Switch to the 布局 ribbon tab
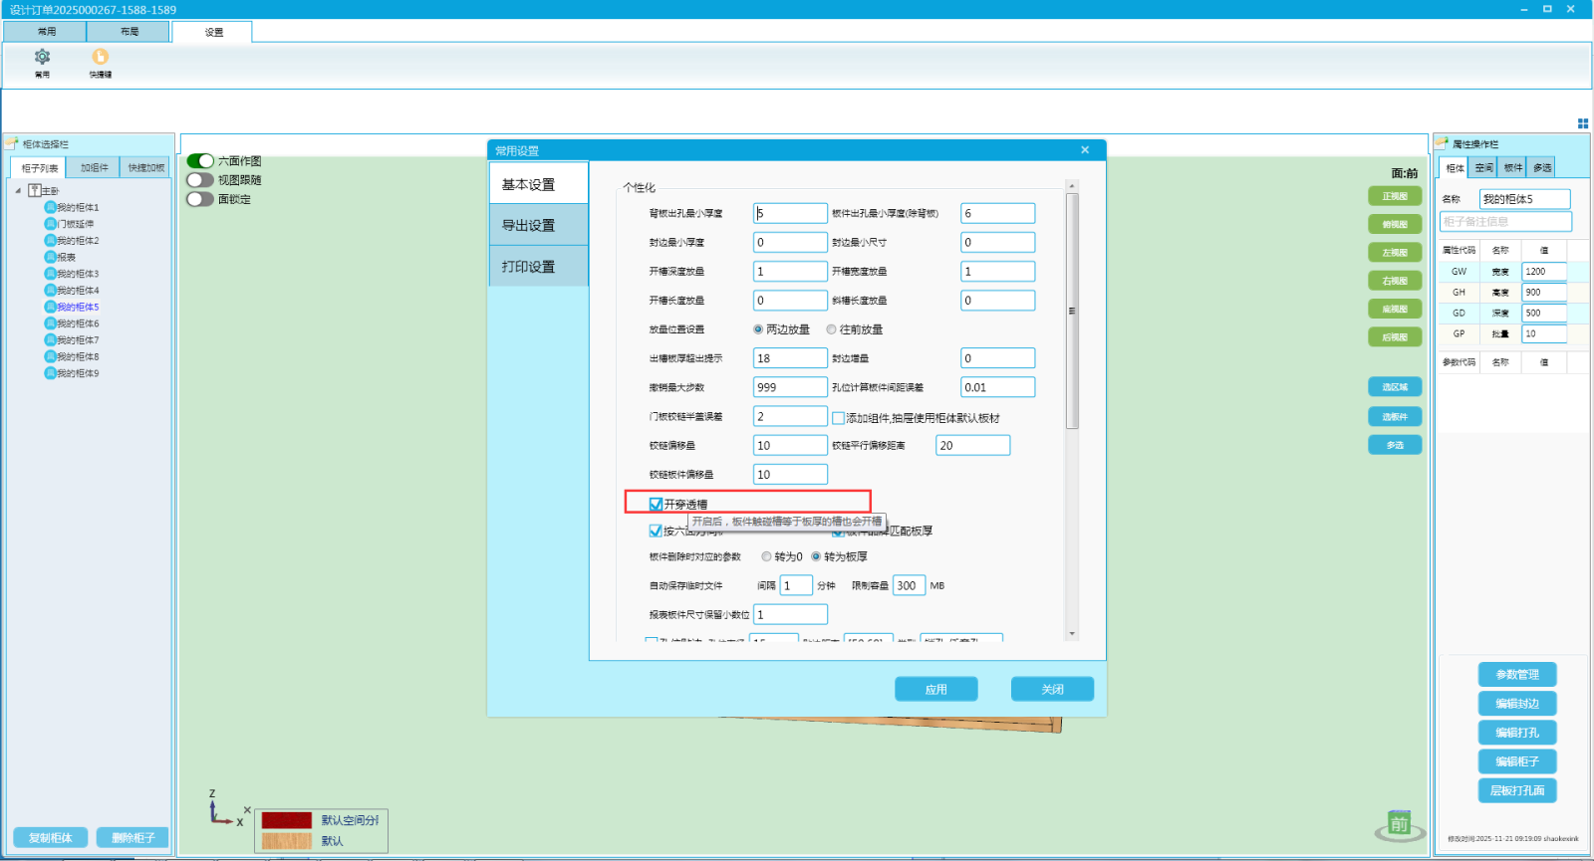The image size is (1594, 861). [x=130, y=32]
